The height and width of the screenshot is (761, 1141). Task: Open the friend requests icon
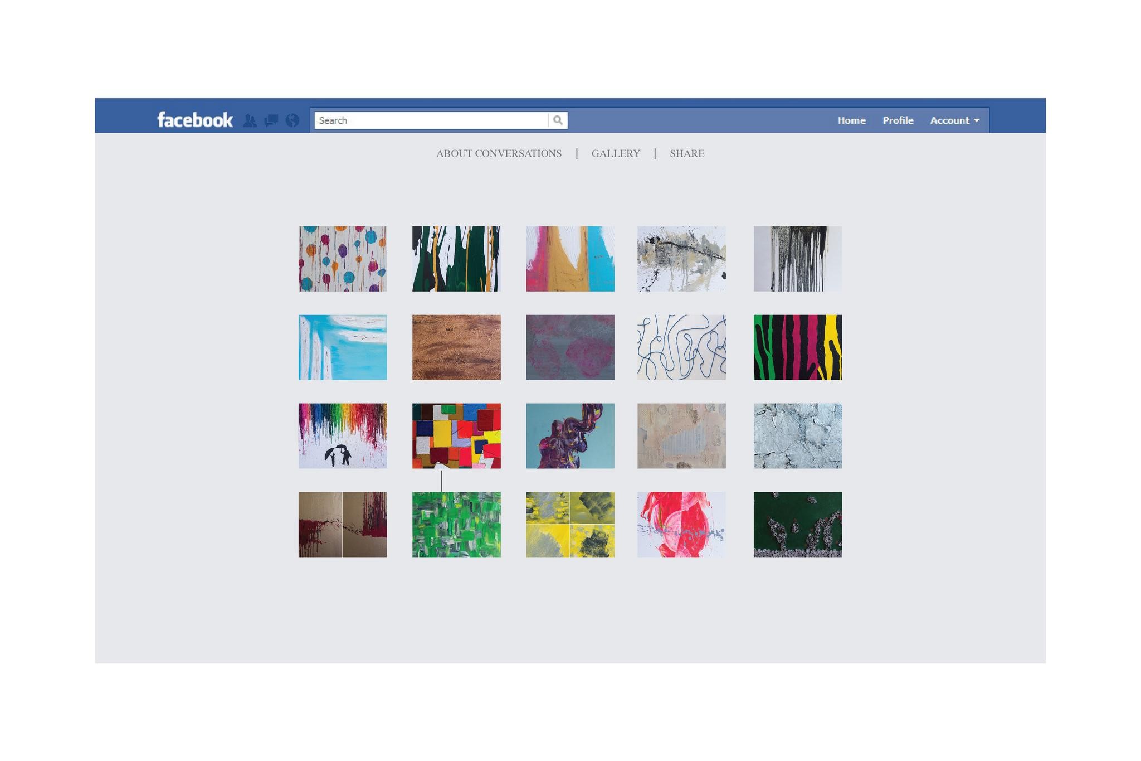coord(250,120)
